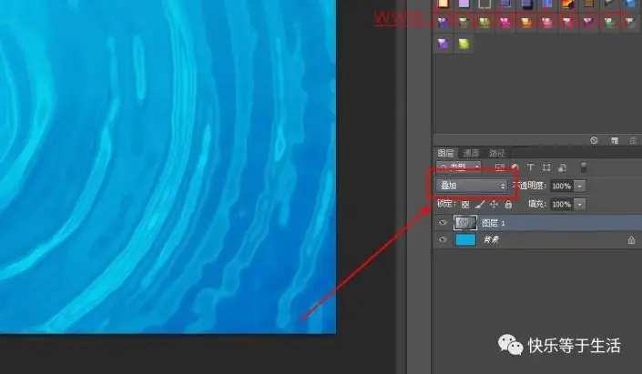The height and width of the screenshot is (374, 642).
Task: Filter layers by pixel layers icon
Action: [x=500, y=167]
